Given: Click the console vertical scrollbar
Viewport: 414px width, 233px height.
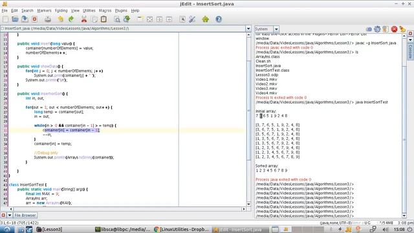Looking at the screenshot, I should [404, 140].
